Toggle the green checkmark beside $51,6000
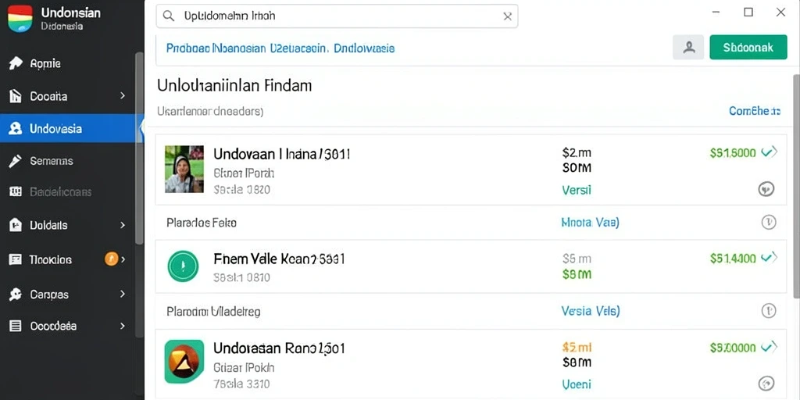 click(769, 152)
